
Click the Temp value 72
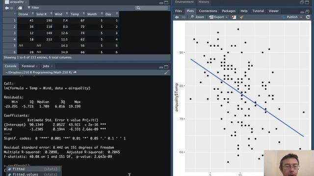[82, 27]
